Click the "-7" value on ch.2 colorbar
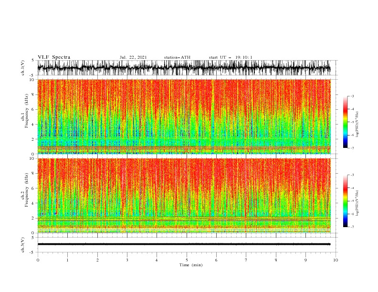The image size is (378, 292). click(x=352, y=227)
